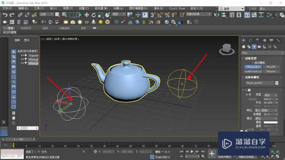Viewport: 285px width, 160px height.
Task: Open the Material Editor sphere icon
Action: 167,22
